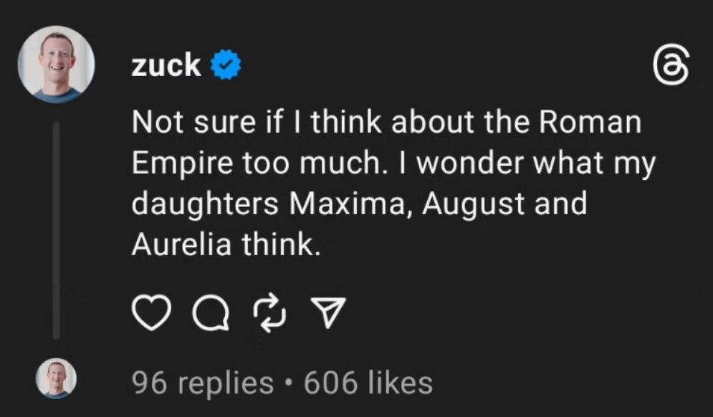Show the 606 likes list
The image size is (713, 417).
[x=368, y=382]
